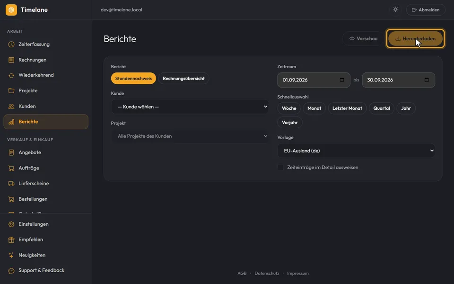The image size is (454, 284).
Task: Open the Kunde wählen dropdown
Action: 190,106
